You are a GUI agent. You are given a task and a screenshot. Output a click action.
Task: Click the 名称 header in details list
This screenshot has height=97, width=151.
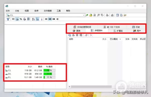71,39
